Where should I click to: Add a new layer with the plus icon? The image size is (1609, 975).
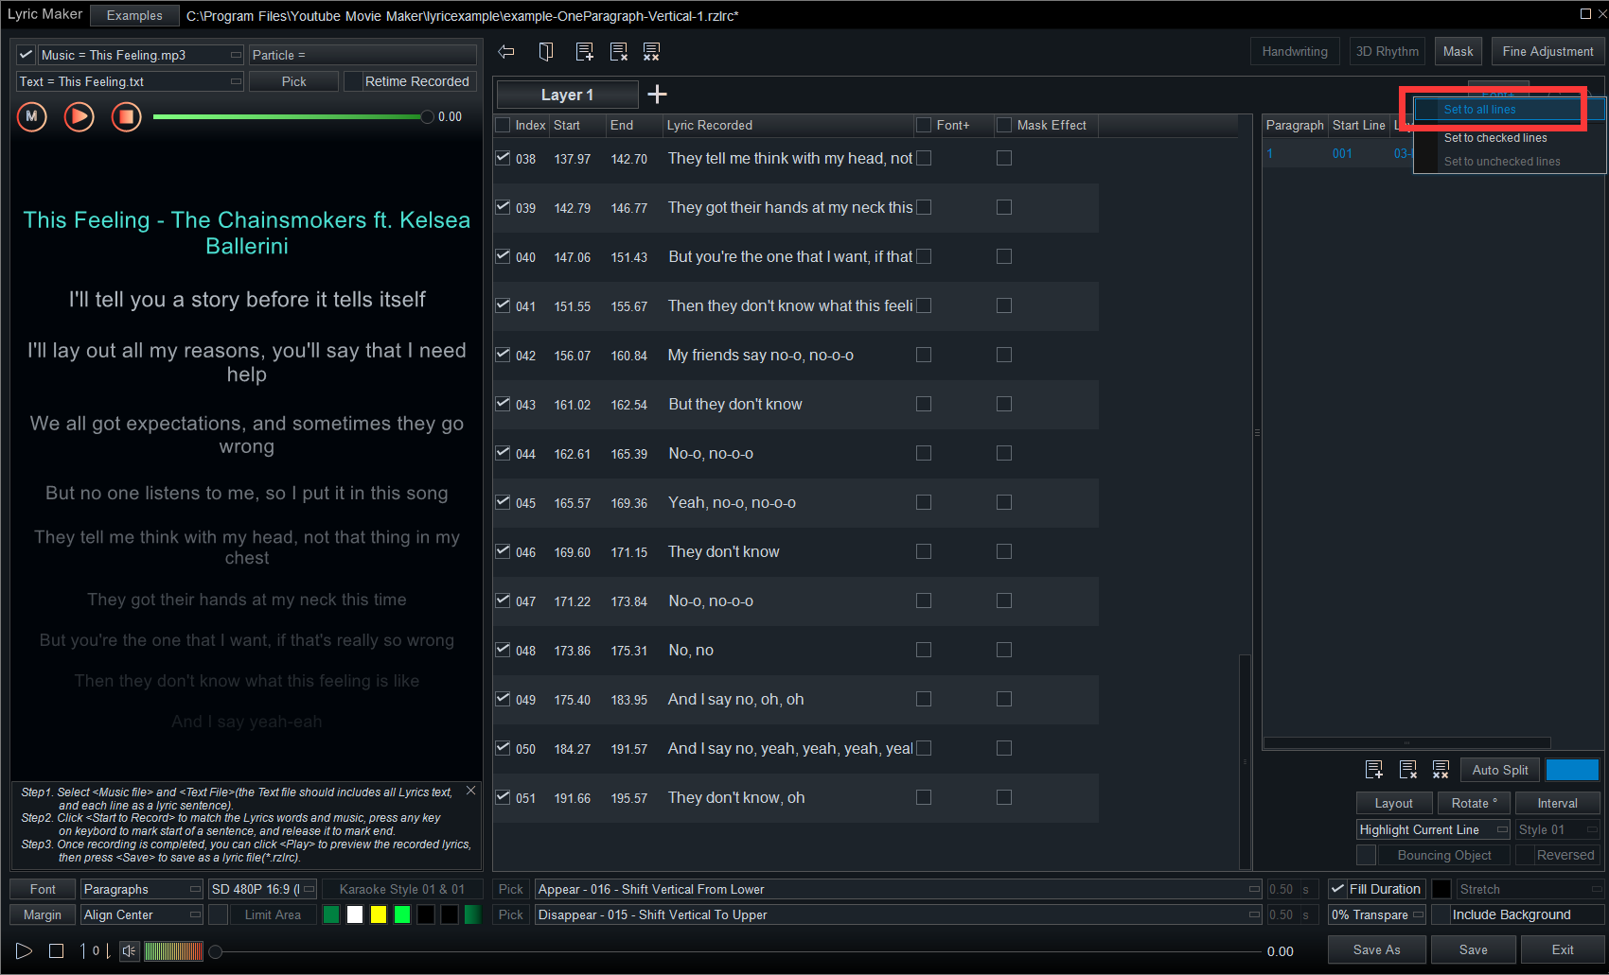(x=657, y=94)
